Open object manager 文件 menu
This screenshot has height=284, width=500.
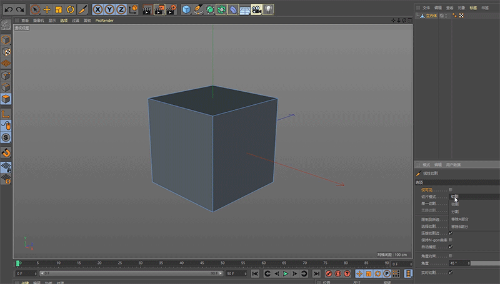(x=426, y=7)
